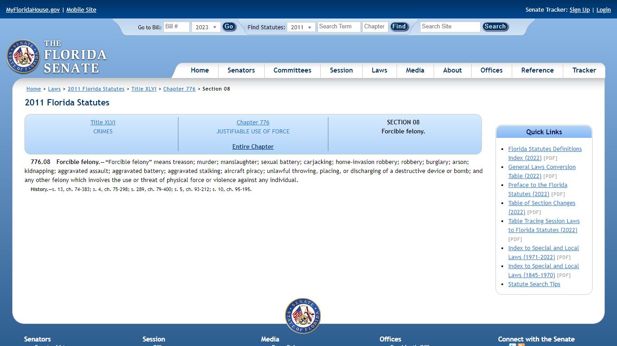Screen dimensions: 617x346
Task: Open the Find Statutes year dropdown
Action: point(301,27)
